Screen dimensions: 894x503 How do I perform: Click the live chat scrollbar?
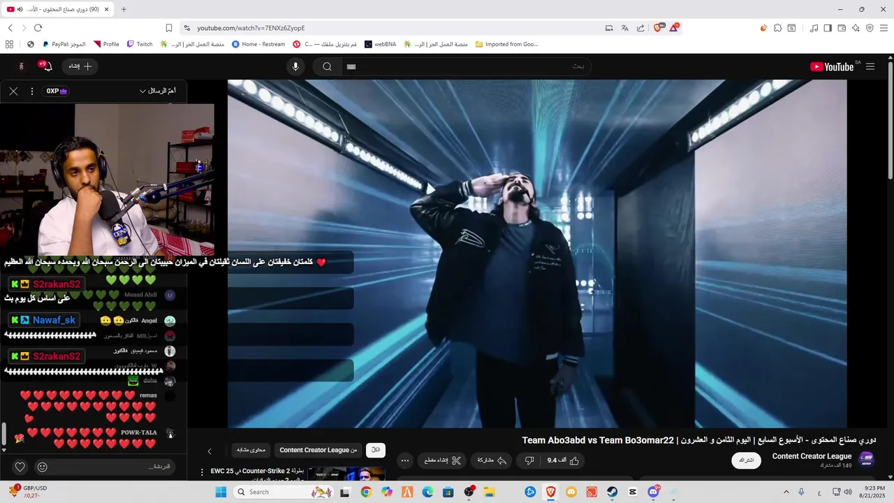pyautogui.click(x=3, y=435)
